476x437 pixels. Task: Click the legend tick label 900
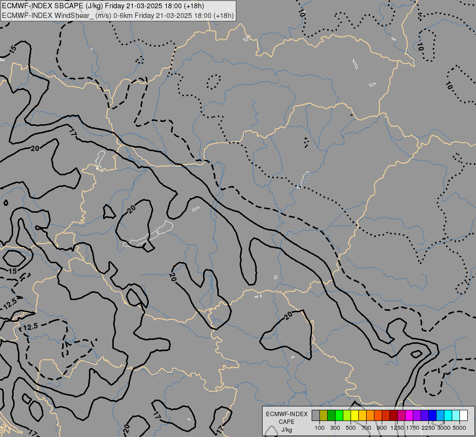[x=382, y=428]
